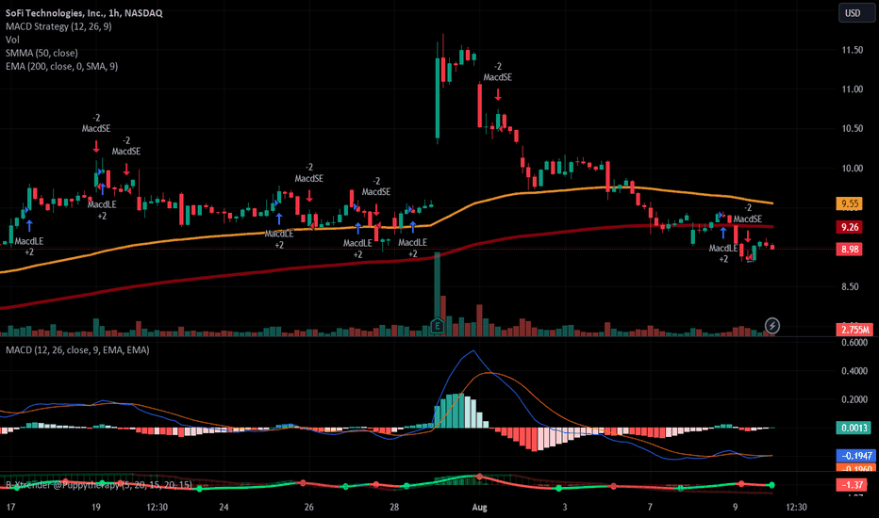Click the 9.26 red price label

pos(849,227)
